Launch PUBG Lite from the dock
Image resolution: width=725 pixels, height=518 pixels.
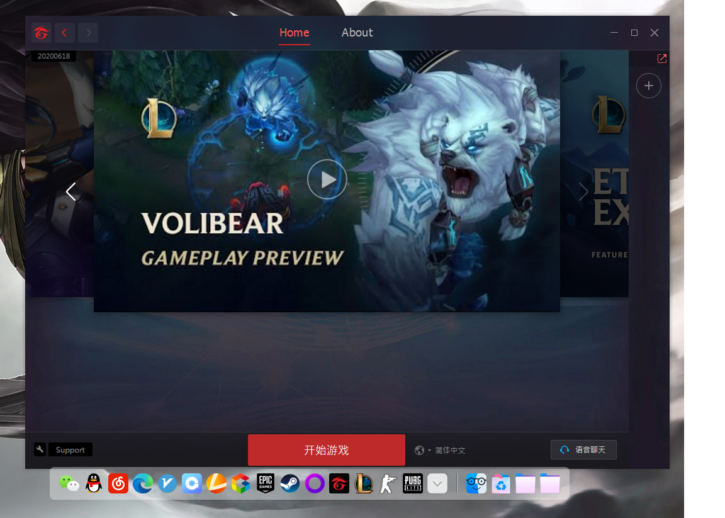click(x=413, y=484)
